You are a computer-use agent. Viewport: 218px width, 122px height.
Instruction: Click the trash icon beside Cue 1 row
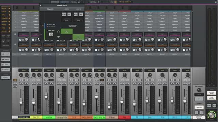coord(15,34)
